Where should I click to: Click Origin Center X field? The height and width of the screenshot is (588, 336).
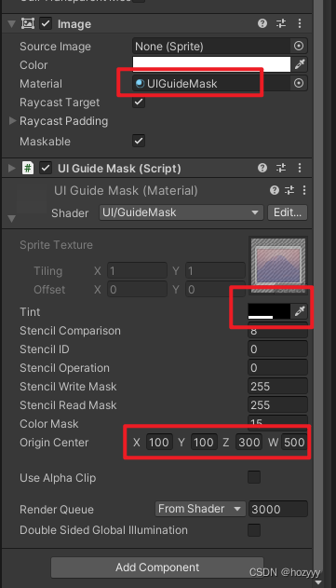tap(159, 442)
